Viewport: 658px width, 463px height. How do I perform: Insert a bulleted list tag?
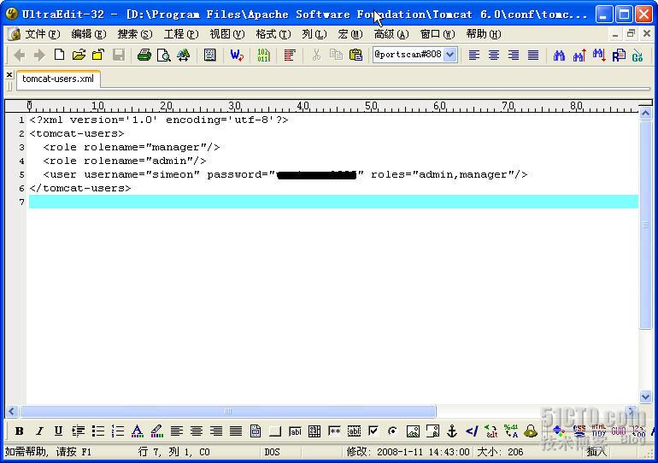pos(97,431)
